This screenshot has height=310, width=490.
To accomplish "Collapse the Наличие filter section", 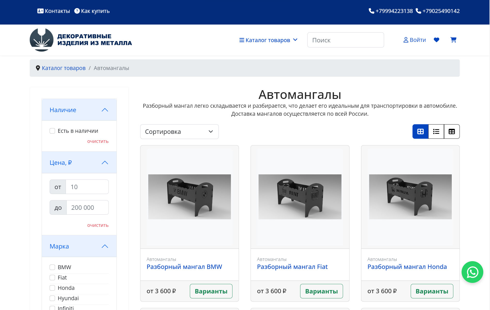I will tap(79, 110).
